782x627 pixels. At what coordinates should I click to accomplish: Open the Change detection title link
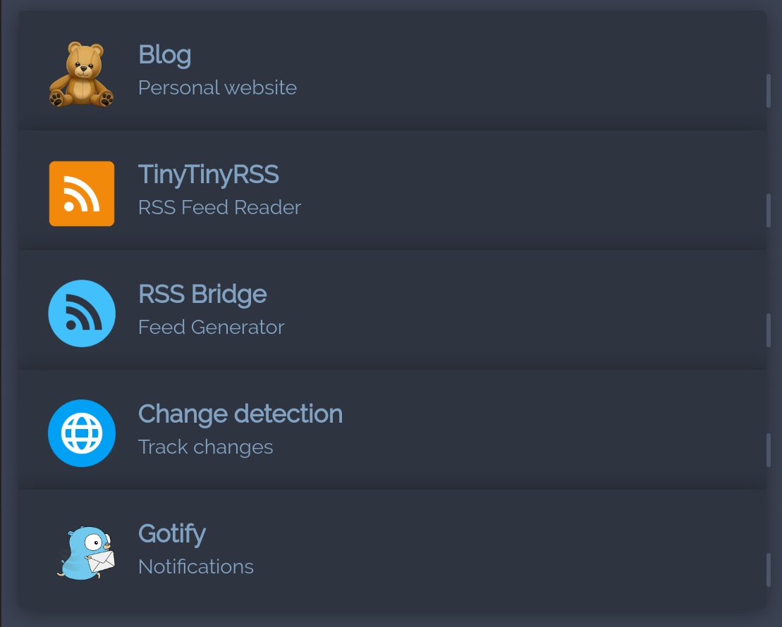click(240, 414)
